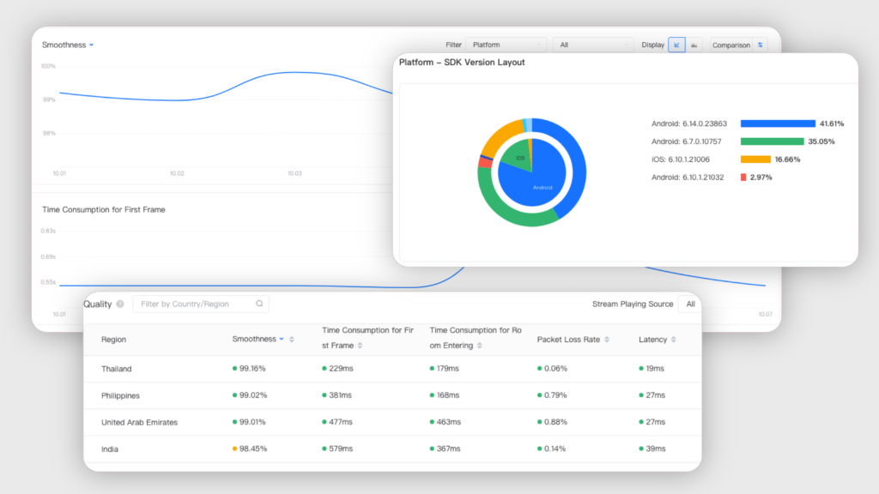Click the 10.02 date label on Smoothness chart
Viewport: 879px width, 494px height.
[x=177, y=173]
